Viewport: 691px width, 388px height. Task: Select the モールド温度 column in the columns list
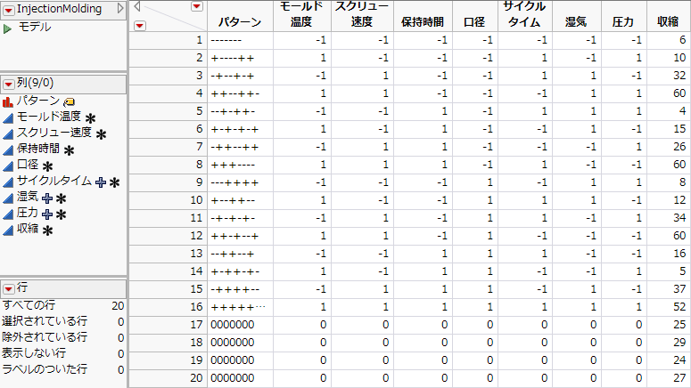[49, 117]
